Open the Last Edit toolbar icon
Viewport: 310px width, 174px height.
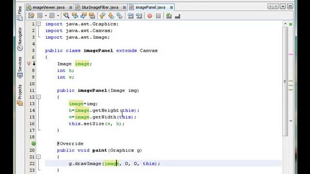31,15
